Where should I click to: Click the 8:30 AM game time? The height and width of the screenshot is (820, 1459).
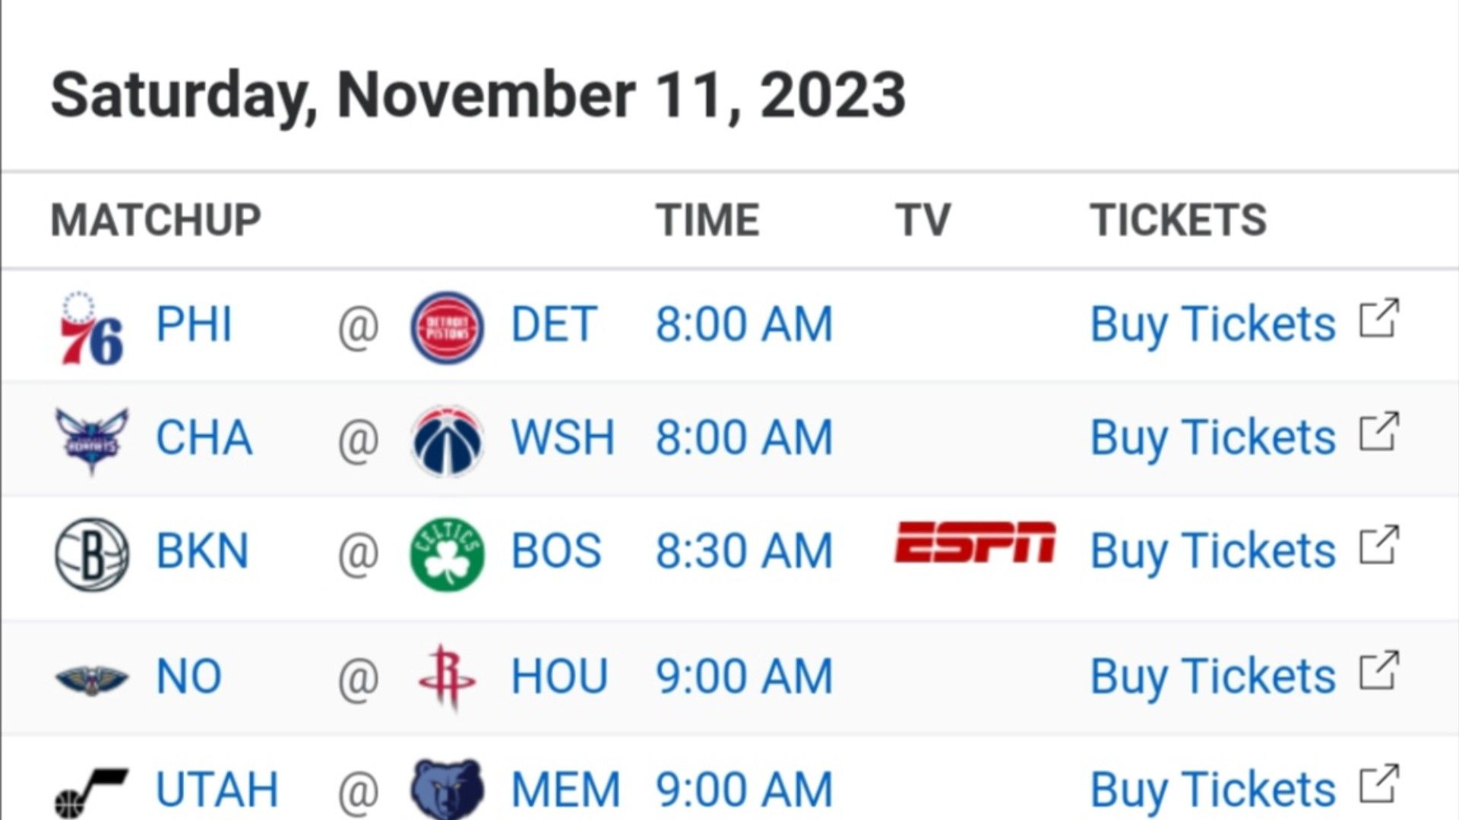click(745, 551)
